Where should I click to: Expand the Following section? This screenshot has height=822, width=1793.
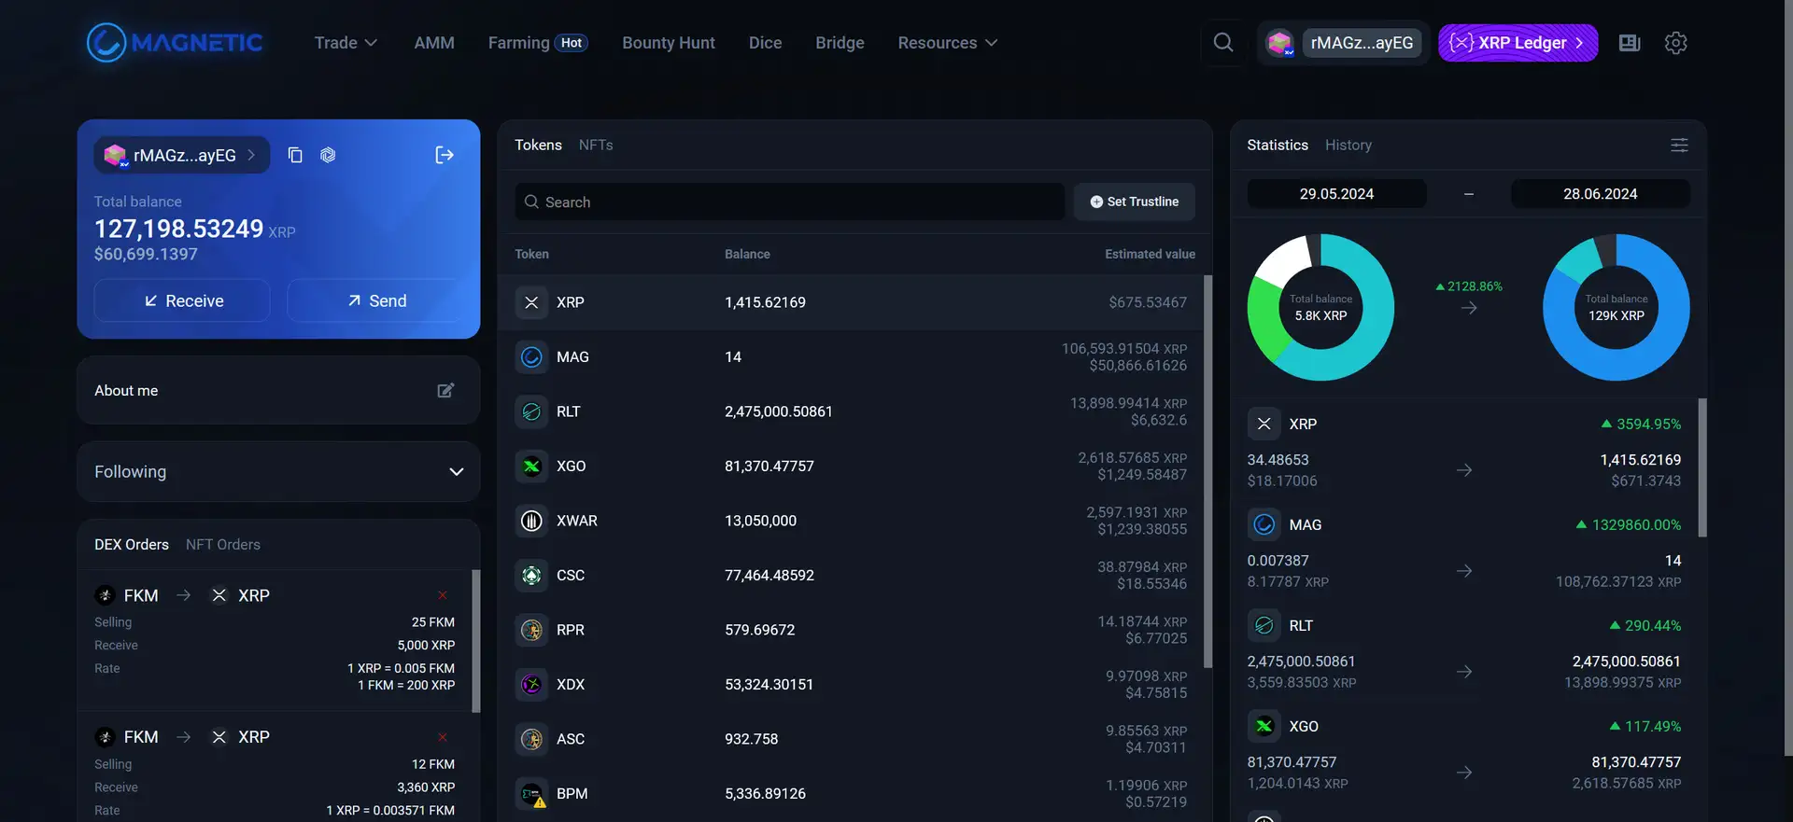coord(456,472)
